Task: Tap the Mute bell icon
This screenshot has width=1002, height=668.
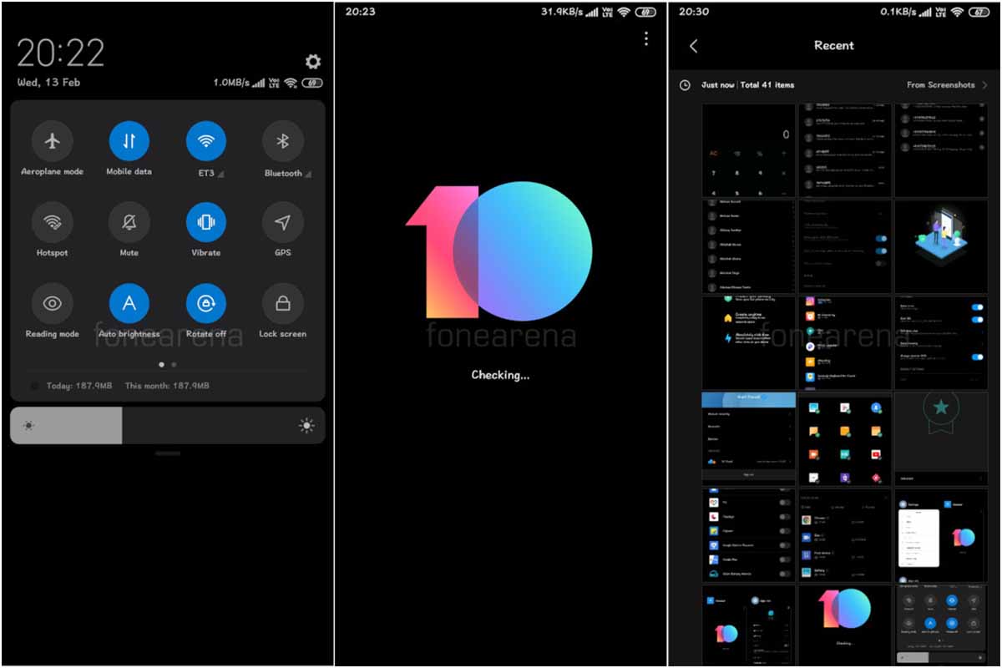Action: point(129,222)
